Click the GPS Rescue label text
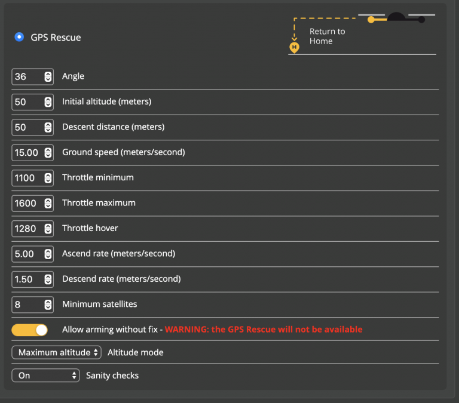459x403 pixels. [x=56, y=37]
